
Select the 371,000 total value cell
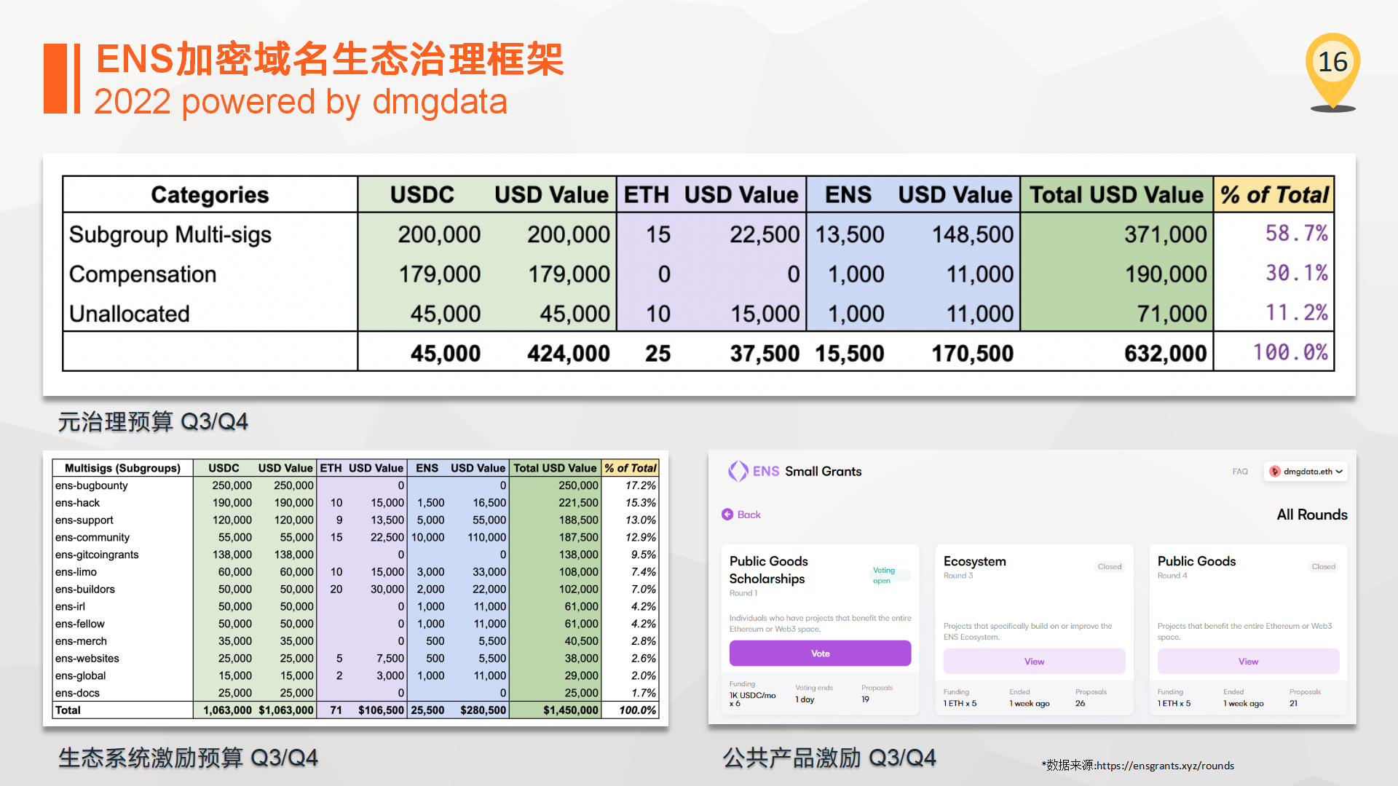(x=1165, y=234)
